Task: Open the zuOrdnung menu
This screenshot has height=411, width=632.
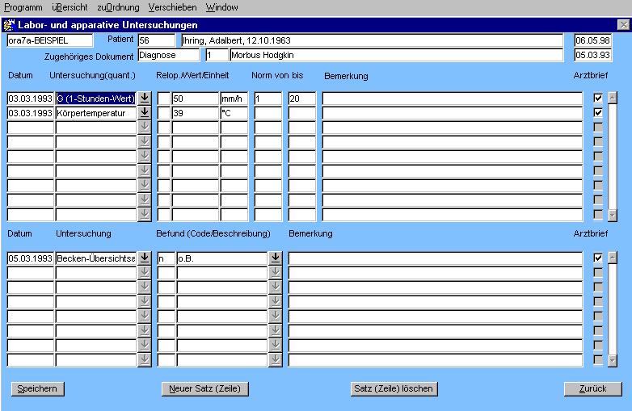Action: pos(118,7)
